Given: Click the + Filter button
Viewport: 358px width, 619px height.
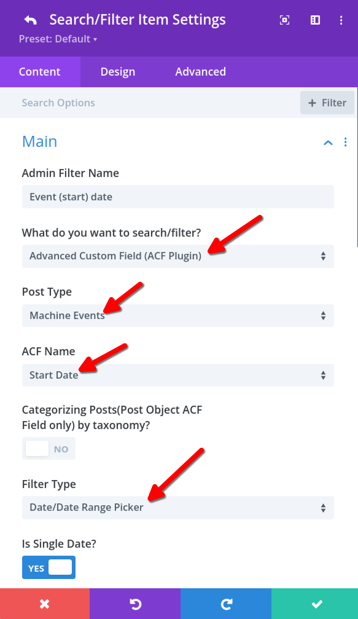Looking at the screenshot, I should coord(327,103).
